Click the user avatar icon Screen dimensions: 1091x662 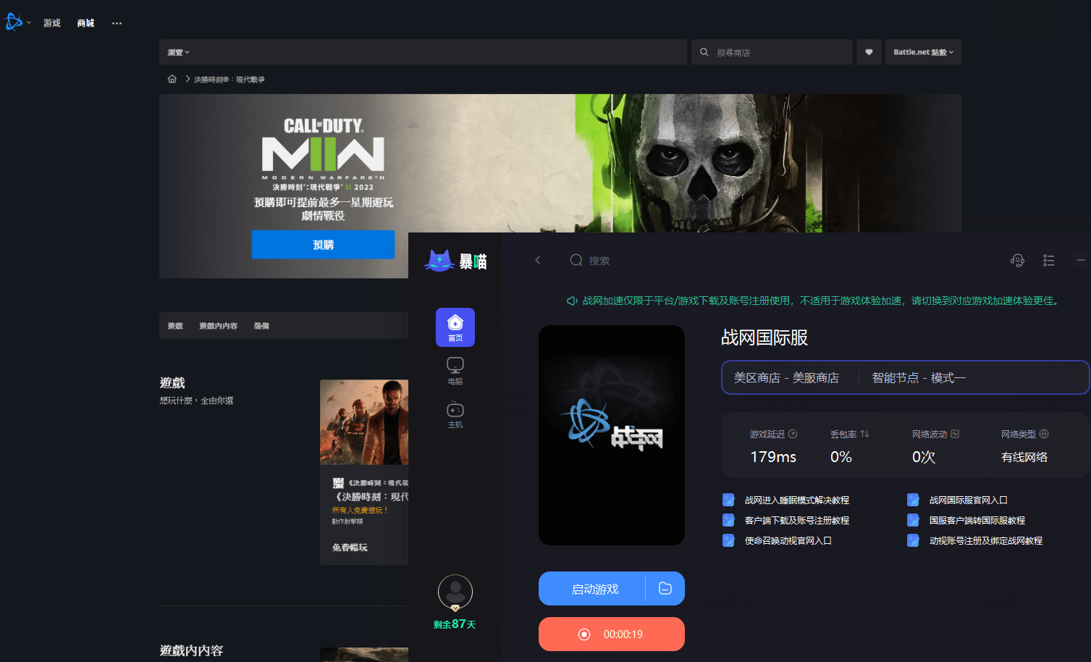coord(455,592)
